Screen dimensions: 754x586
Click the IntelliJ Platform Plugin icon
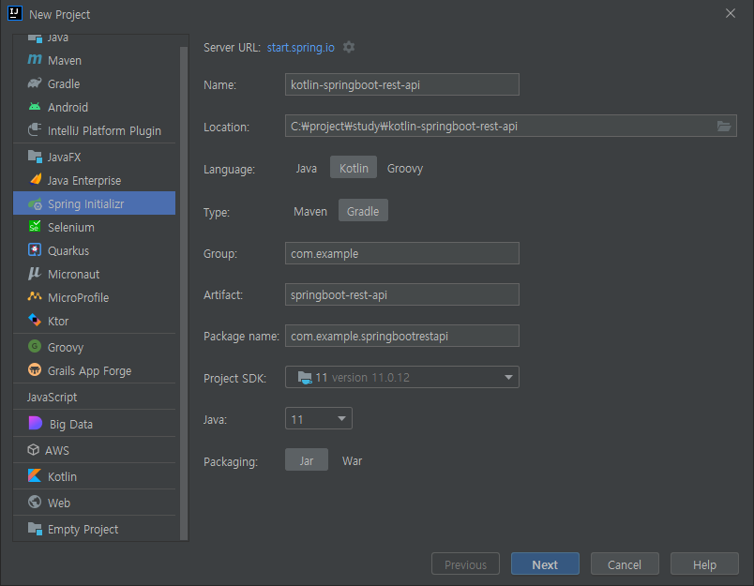tap(35, 129)
